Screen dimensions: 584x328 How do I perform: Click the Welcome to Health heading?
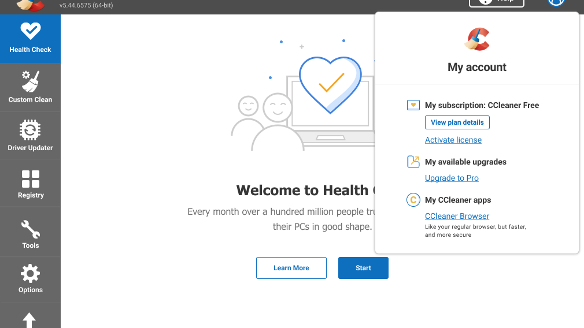pos(306,191)
